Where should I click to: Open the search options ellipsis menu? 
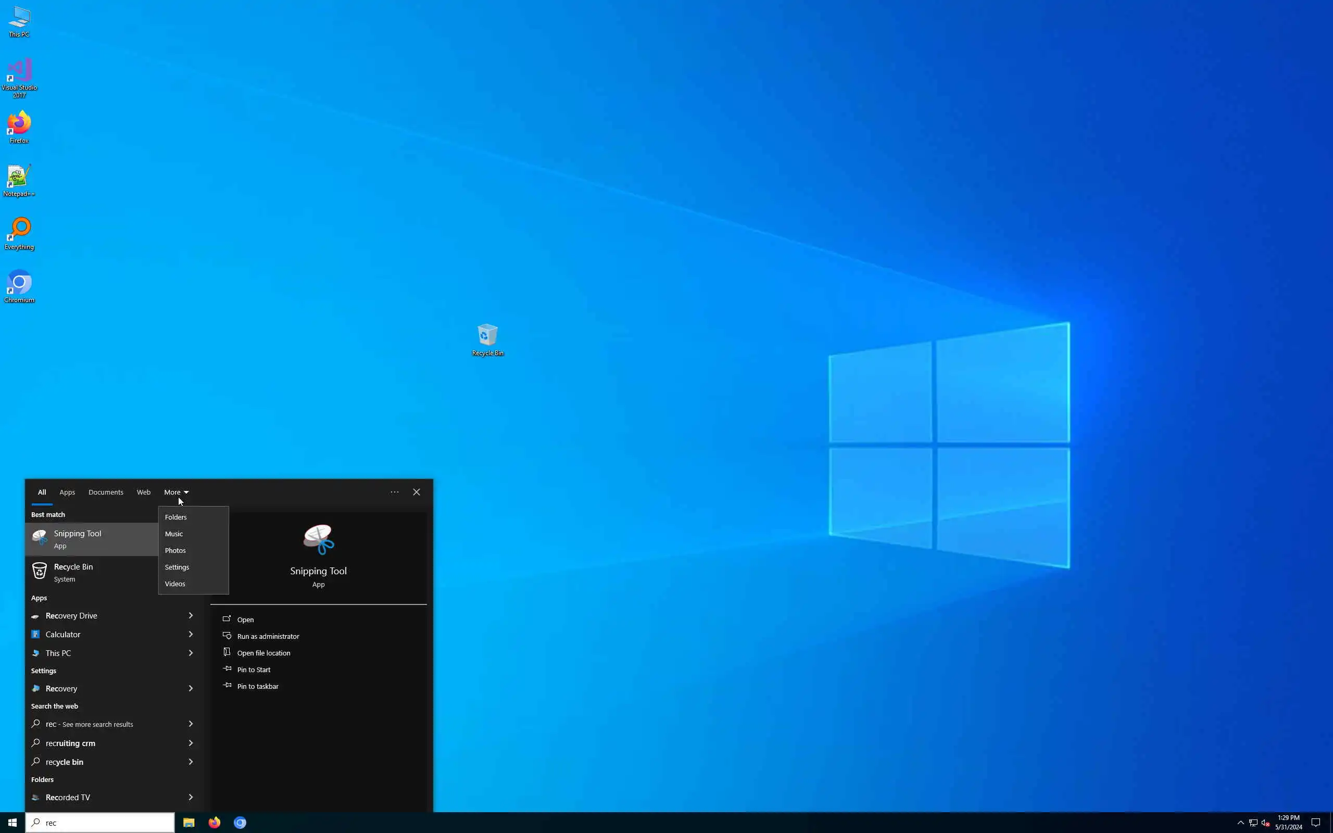click(x=394, y=492)
